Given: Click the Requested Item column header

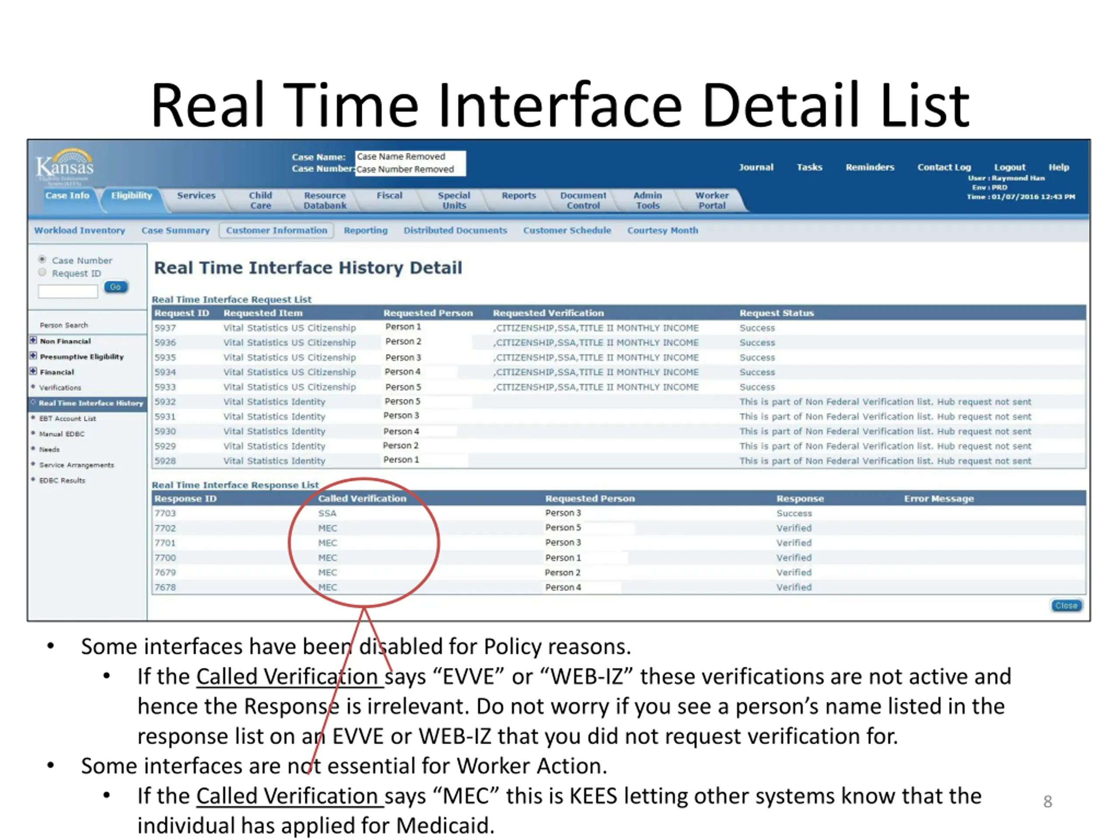Looking at the screenshot, I should tap(263, 313).
